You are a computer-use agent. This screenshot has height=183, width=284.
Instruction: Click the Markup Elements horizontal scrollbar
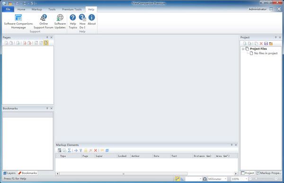pyautogui.click(x=124, y=174)
